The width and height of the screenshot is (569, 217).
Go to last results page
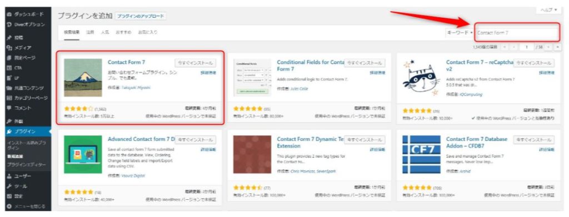tap(557, 48)
